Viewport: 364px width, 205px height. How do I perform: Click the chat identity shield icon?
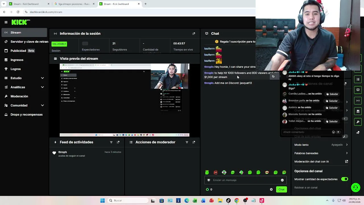(x=209, y=180)
